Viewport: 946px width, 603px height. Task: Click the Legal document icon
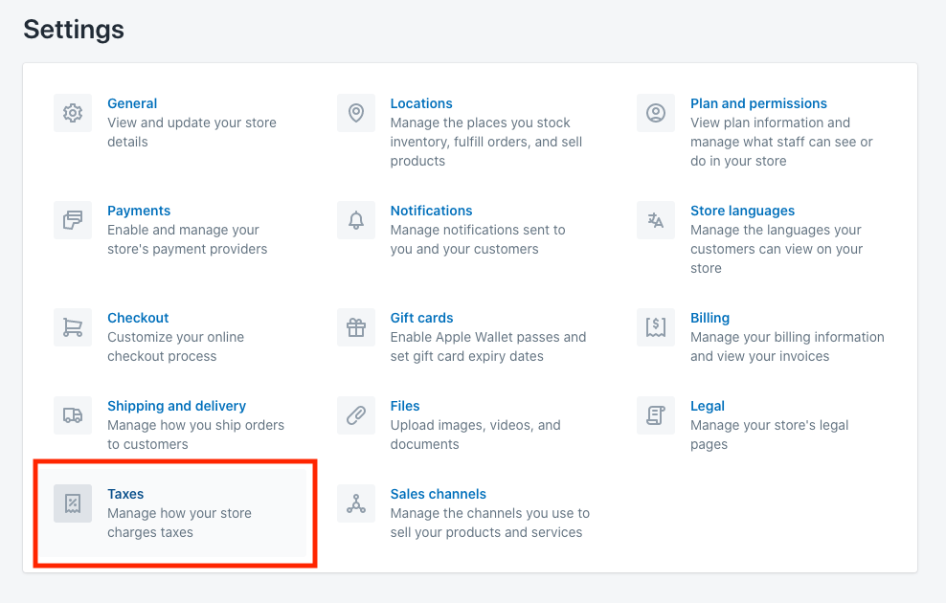tap(656, 415)
